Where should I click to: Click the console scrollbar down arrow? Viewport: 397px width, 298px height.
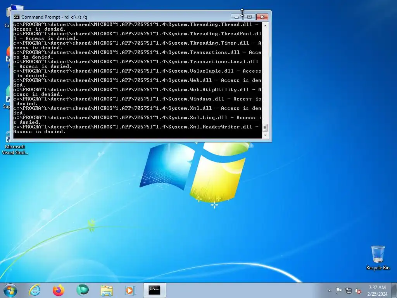pos(265,135)
